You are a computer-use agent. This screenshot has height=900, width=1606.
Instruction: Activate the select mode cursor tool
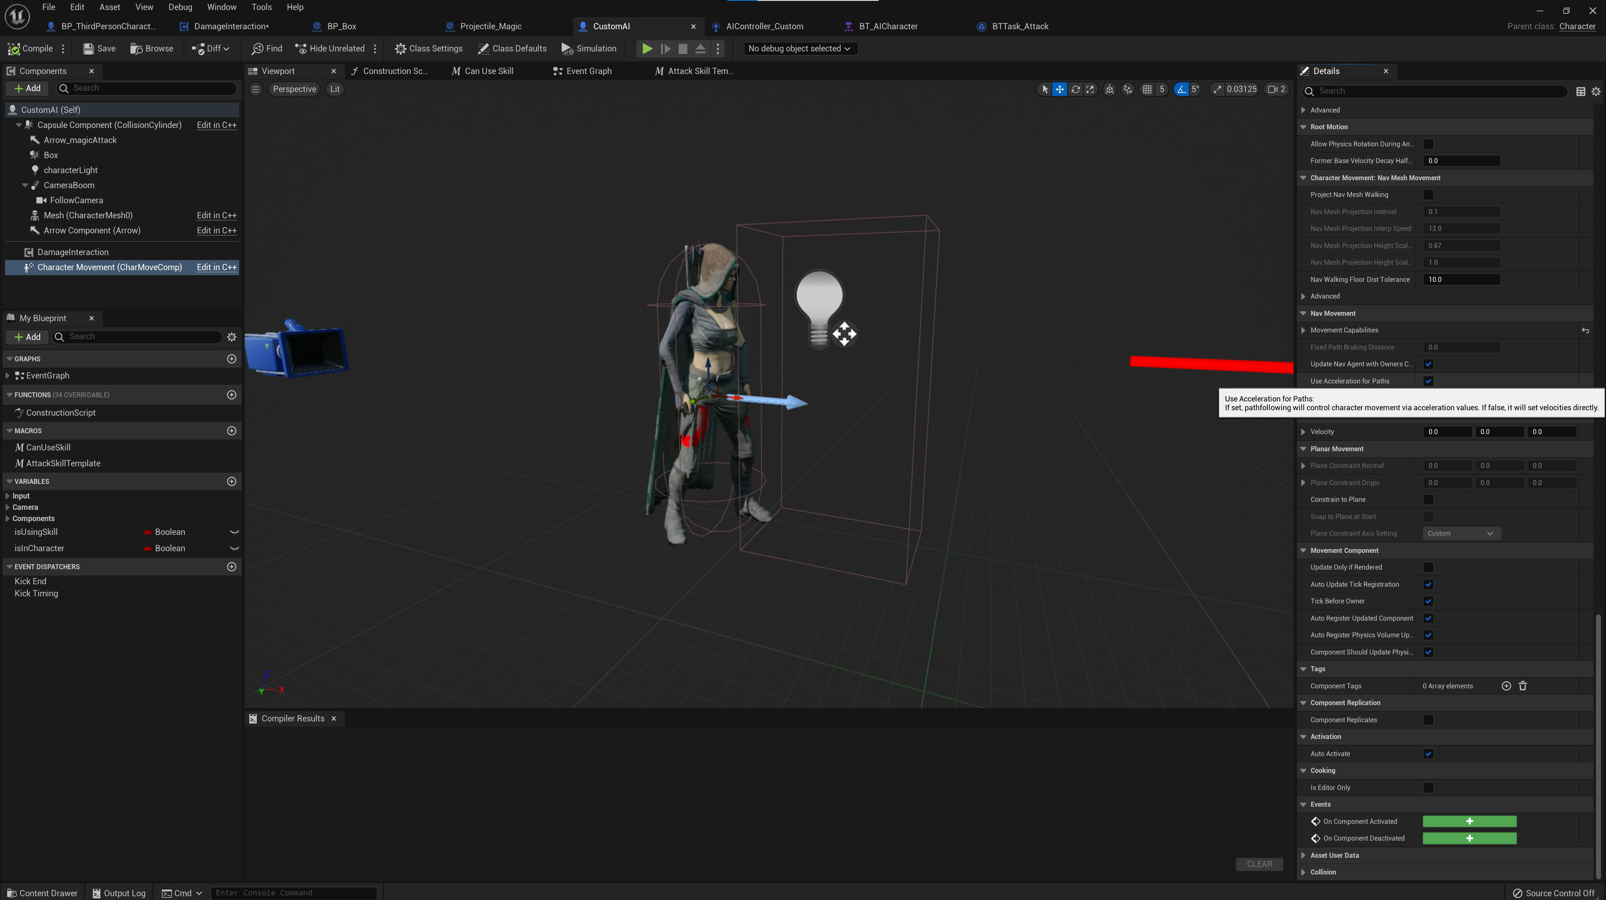(1045, 89)
